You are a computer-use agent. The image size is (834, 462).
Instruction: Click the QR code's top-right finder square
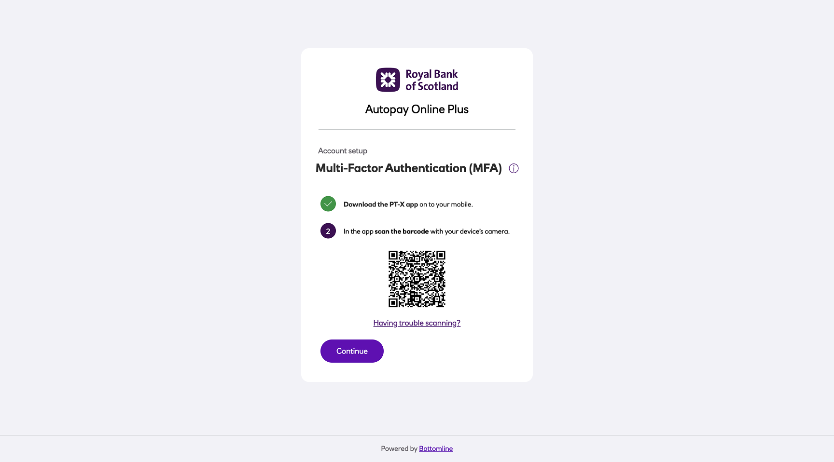pyautogui.click(x=441, y=255)
